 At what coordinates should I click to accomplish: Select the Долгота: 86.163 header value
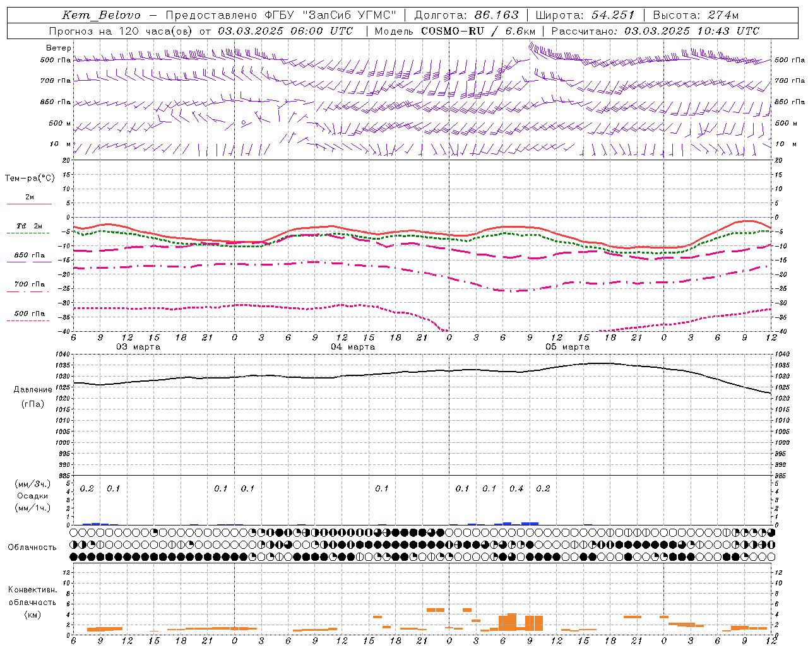tap(466, 15)
